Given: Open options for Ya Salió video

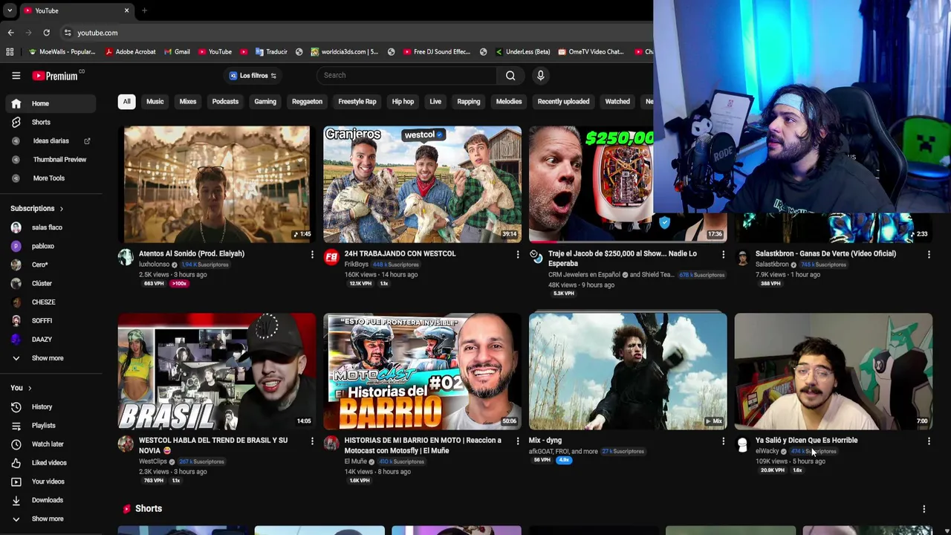Looking at the screenshot, I should (929, 441).
